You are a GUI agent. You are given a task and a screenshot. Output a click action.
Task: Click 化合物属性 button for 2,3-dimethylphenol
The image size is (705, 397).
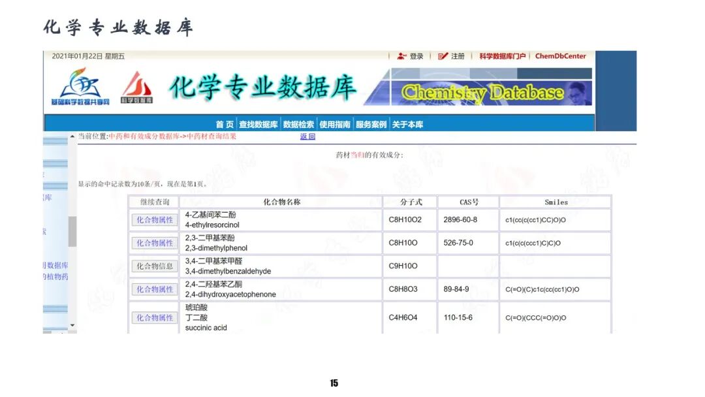pos(155,243)
